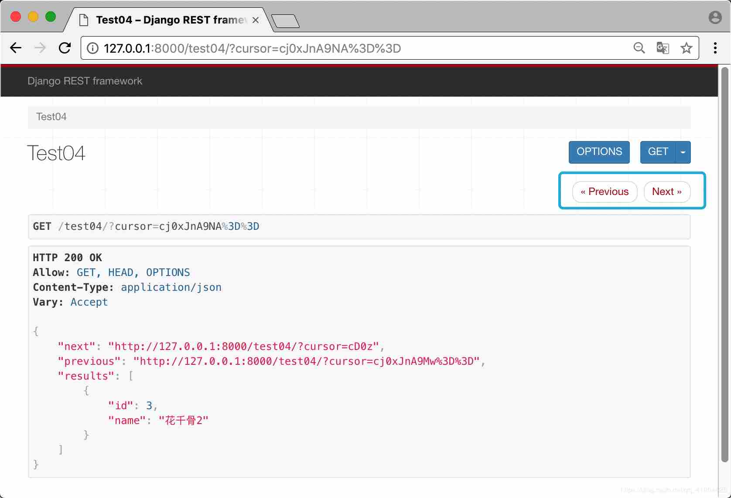Viewport: 731px width, 498px height.
Task: Click the "results" key in JSON
Action: [86, 376]
